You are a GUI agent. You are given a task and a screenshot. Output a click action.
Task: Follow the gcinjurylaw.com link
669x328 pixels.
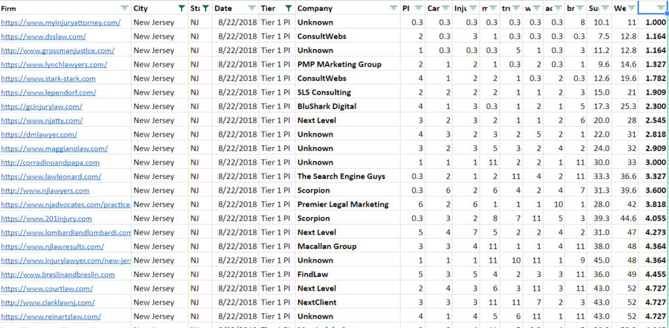[41, 107]
